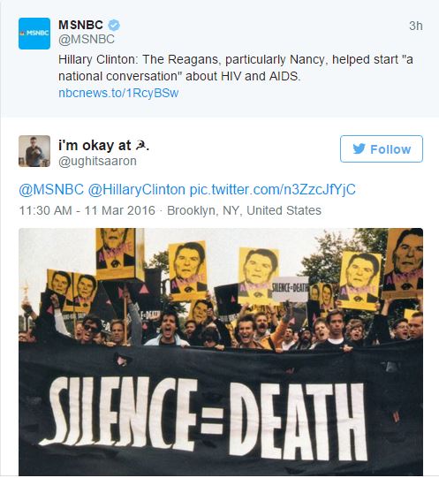439x478 pixels.
Task: Click the Twitter bird icon in Follow button
Action: click(360, 148)
